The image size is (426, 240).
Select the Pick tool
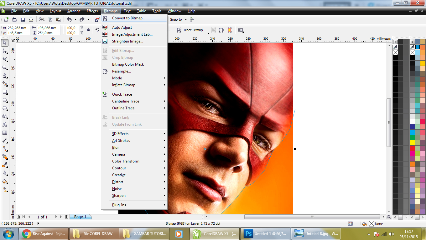click(5, 42)
